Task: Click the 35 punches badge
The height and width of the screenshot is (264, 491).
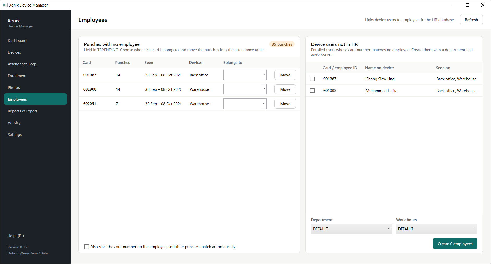Action: tap(282, 44)
